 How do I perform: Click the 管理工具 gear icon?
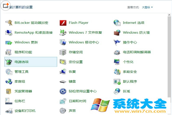9,72
